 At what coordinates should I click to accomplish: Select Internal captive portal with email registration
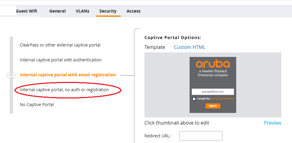pyautogui.click(x=68, y=75)
